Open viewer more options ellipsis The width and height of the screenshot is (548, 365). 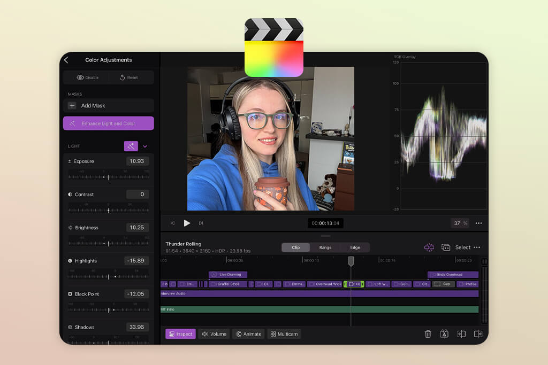click(479, 223)
